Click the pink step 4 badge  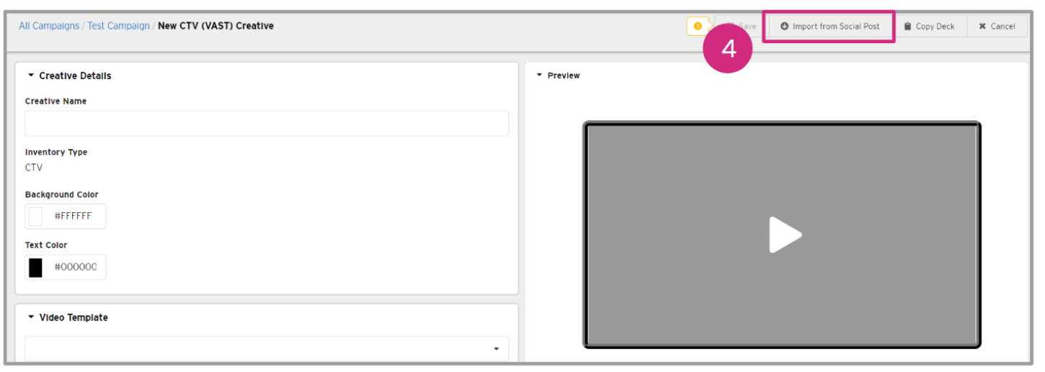coord(729,49)
